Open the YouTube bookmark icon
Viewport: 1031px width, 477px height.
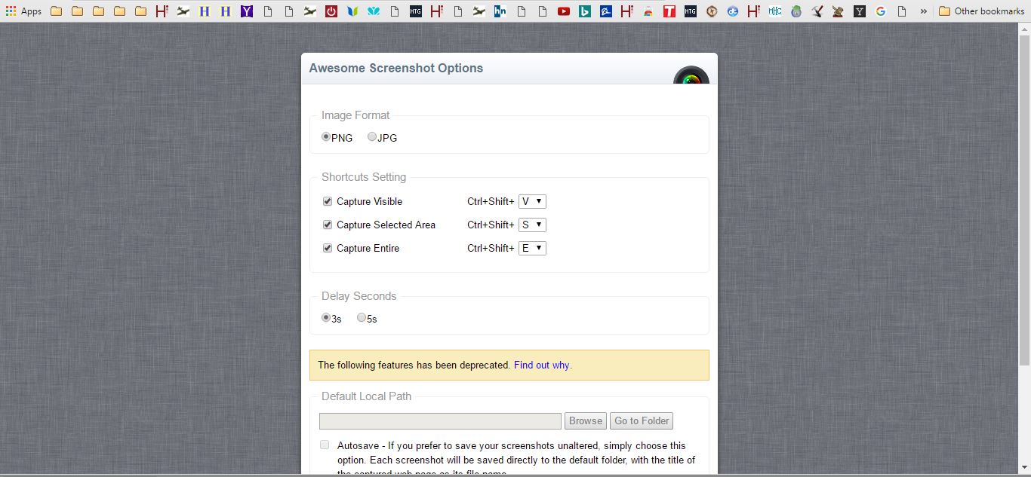(x=563, y=11)
